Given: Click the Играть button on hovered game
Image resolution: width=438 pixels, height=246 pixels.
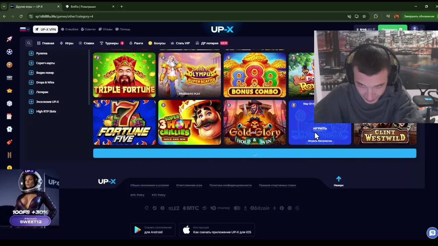Looking at the screenshot, I should [x=320, y=128].
